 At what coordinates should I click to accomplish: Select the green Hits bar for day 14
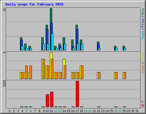tap(64, 40)
